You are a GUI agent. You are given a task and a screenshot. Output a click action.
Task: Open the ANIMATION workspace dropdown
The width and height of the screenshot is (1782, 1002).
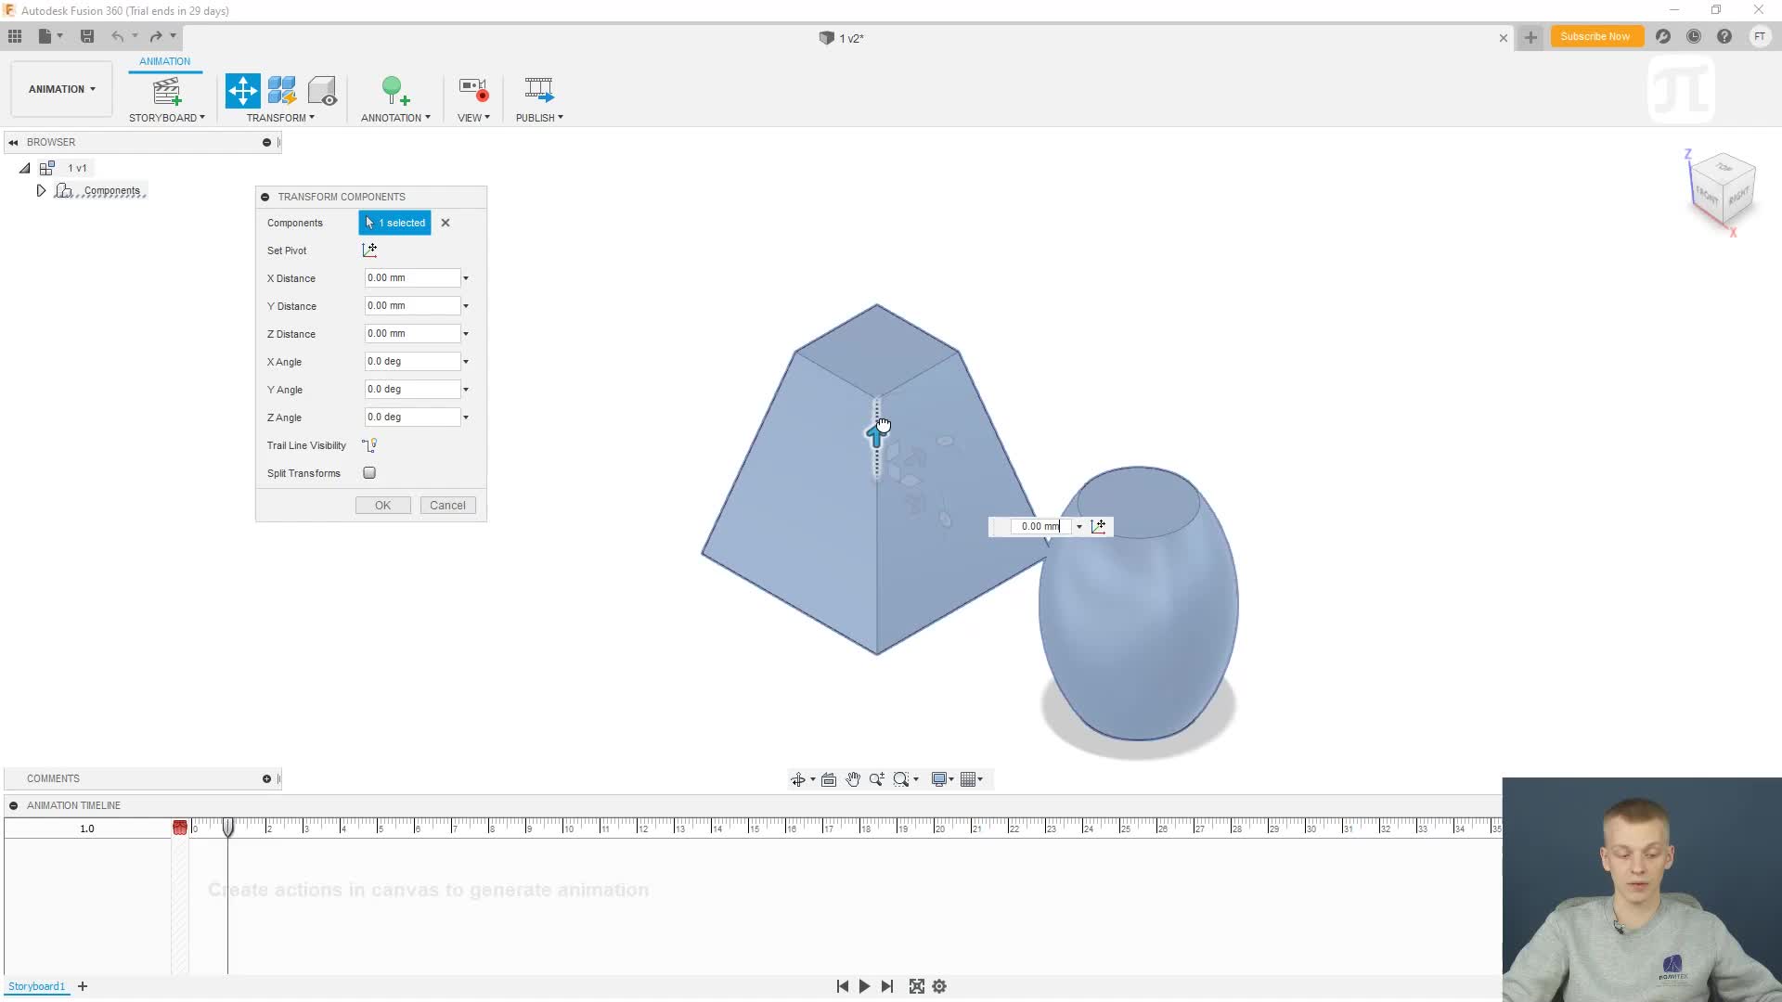click(x=62, y=89)
